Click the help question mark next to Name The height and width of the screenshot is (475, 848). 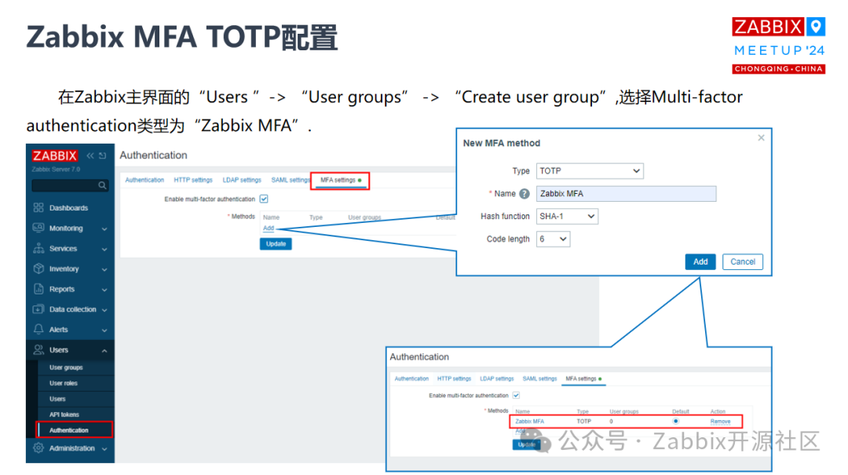(524, 194)
